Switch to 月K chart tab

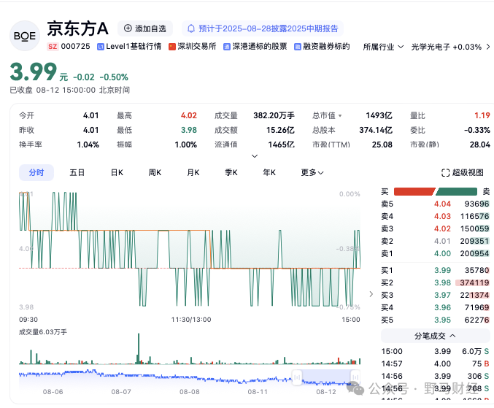193,173
